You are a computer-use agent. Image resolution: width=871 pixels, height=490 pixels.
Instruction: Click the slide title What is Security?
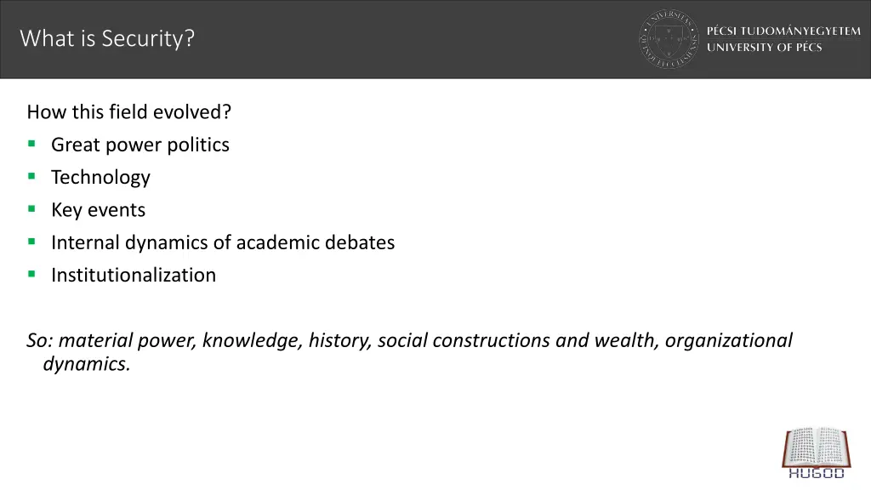[107, 38]
